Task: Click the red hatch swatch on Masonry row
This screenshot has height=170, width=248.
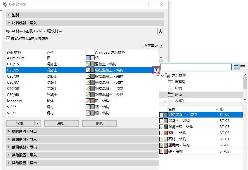Action: [x=88, y=101]
